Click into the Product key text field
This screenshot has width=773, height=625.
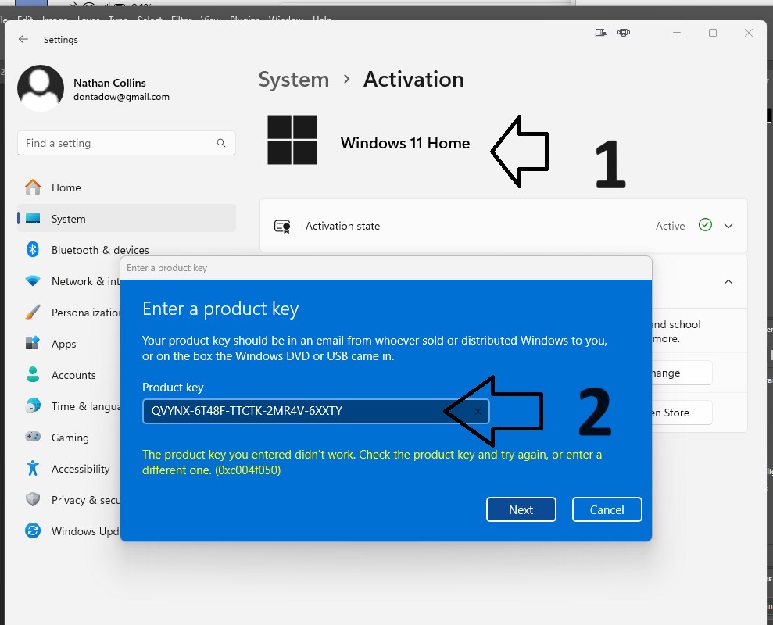point(316,411)
